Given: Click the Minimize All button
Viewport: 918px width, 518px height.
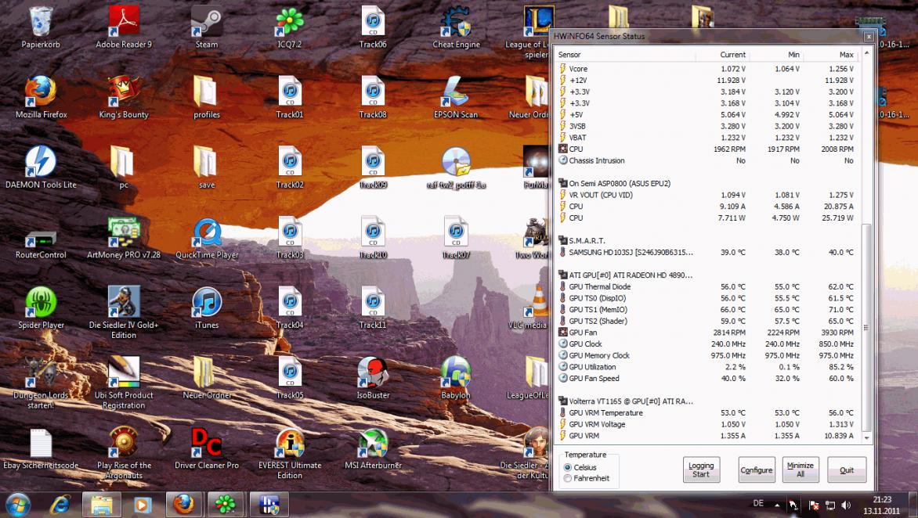Looking at the screenshot, I should [801, 469].
